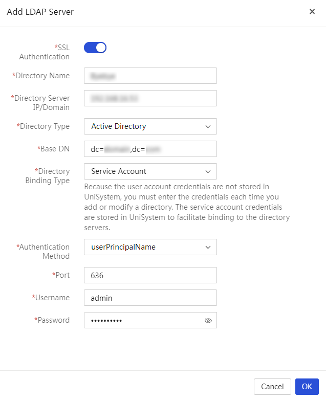
Task: Click the Add LDAP Server title
Action: [40, 12]
